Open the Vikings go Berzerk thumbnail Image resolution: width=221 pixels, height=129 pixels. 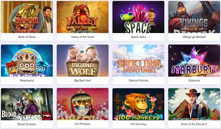(194, 17)
